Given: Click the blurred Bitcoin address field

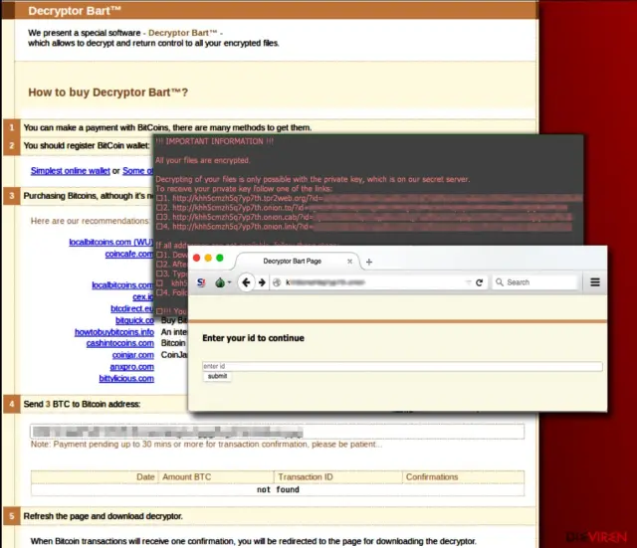Looking at the screenshot, I should pyautogui.click(x=278, y=432).
